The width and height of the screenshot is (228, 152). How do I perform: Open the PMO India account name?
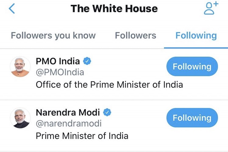pyautogui.click(x=58, y=61)
